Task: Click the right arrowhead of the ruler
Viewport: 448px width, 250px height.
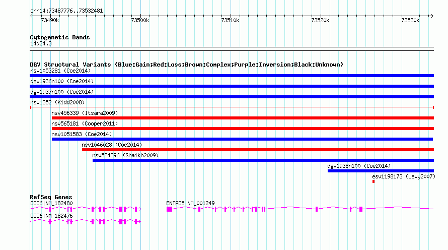Action: point(432,16)
